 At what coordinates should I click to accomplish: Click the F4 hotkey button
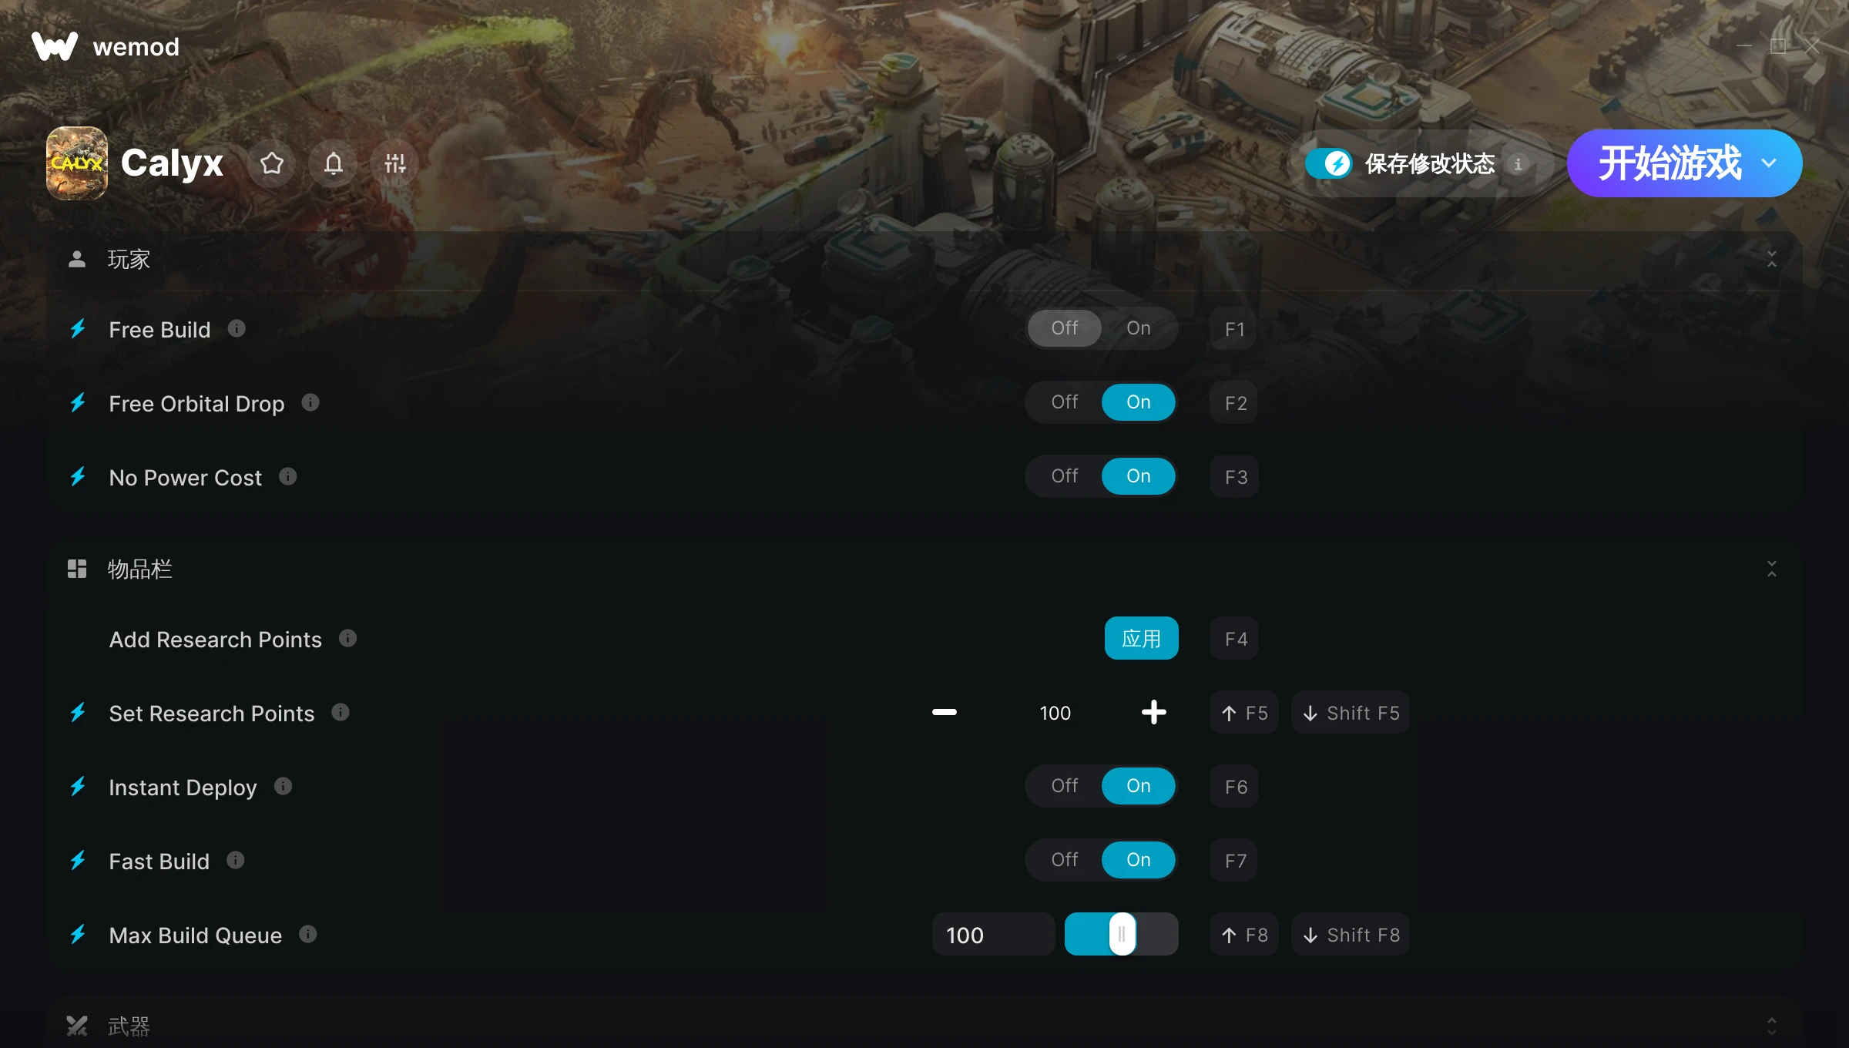tap(1235, 638)
